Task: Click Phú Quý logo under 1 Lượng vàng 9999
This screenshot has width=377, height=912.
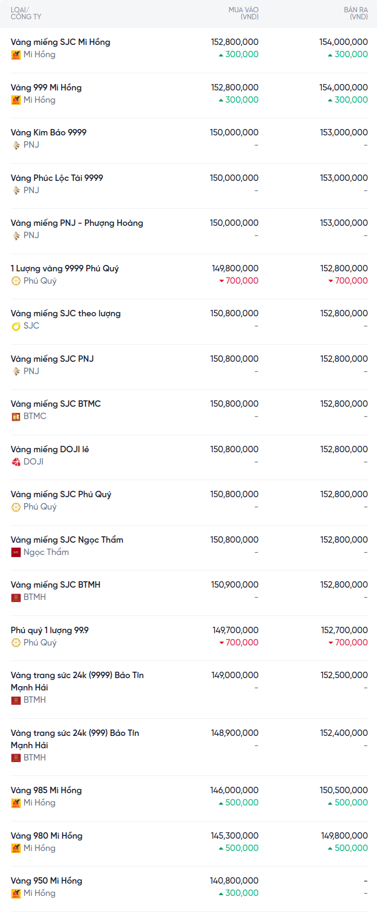Action: tap(16, 281)
